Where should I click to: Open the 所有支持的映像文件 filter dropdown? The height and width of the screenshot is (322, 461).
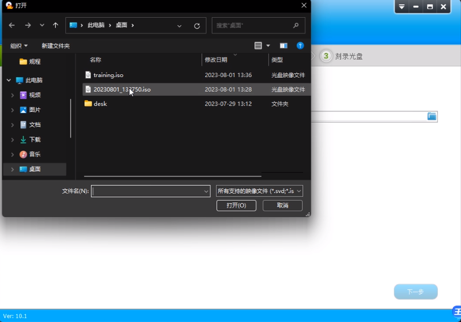(x=259, y=191)
